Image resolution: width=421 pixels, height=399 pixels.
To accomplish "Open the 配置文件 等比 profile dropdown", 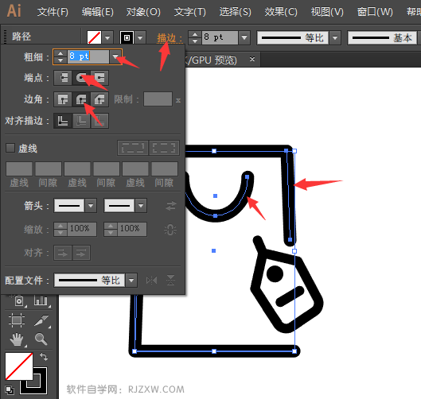I will coord(131,281).
